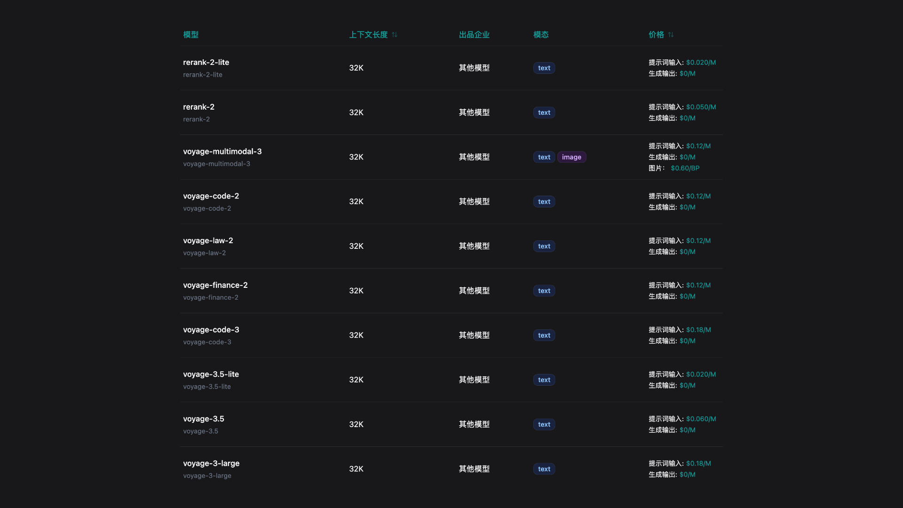The height and width of the screenshot is (508, 903).
Task: Click the 出品企业 column header
Action: coord(474,35)
